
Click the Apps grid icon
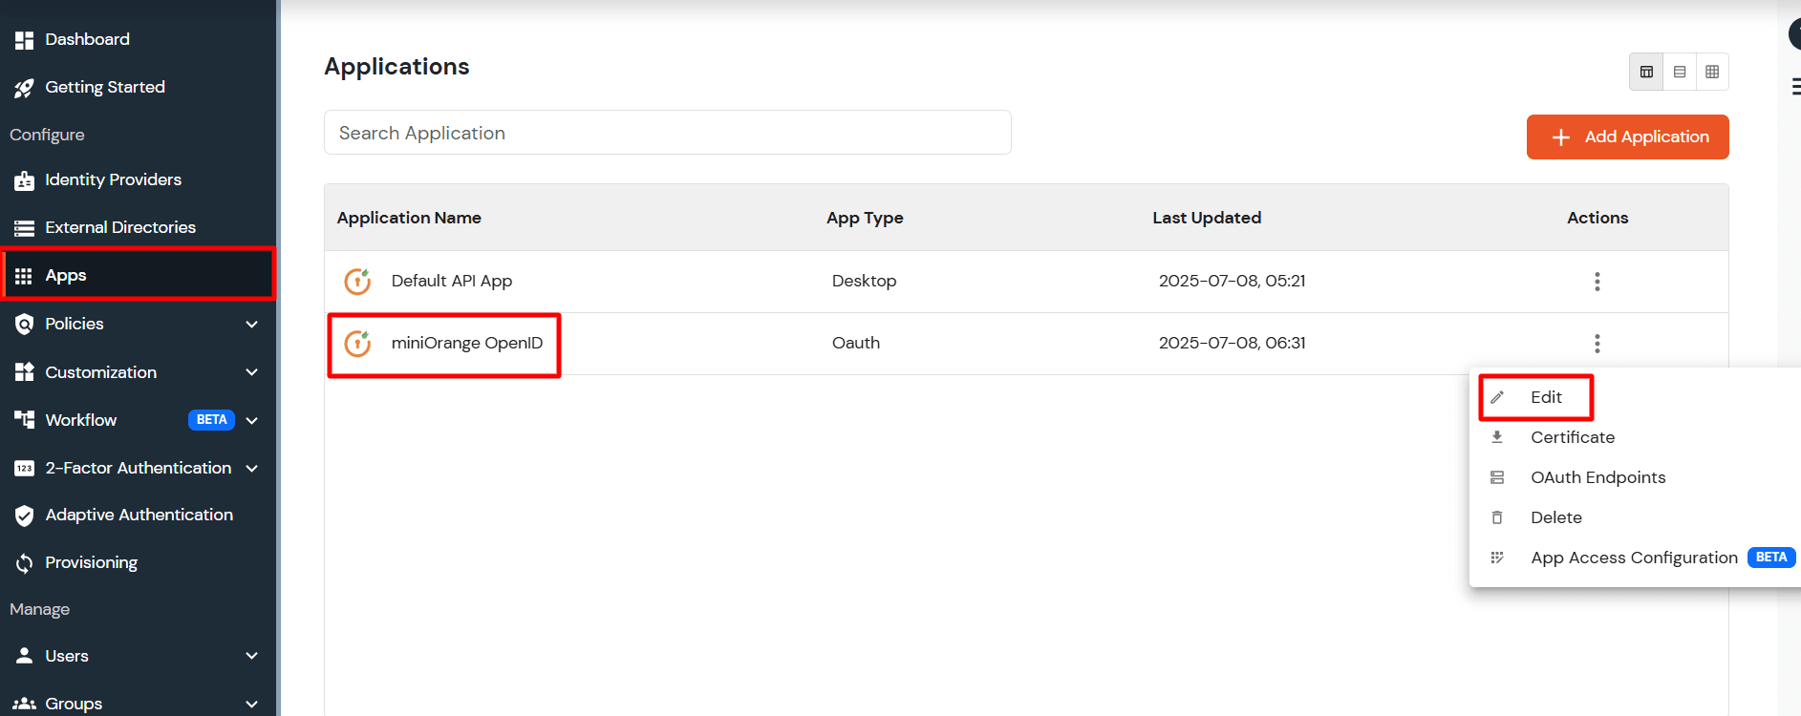24,276
